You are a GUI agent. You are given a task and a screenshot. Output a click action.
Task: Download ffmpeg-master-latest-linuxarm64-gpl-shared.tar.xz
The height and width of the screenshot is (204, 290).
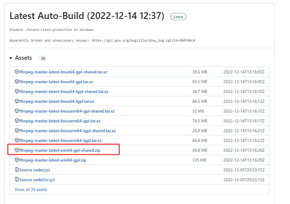pyautogui.click(x=67, y=111)
